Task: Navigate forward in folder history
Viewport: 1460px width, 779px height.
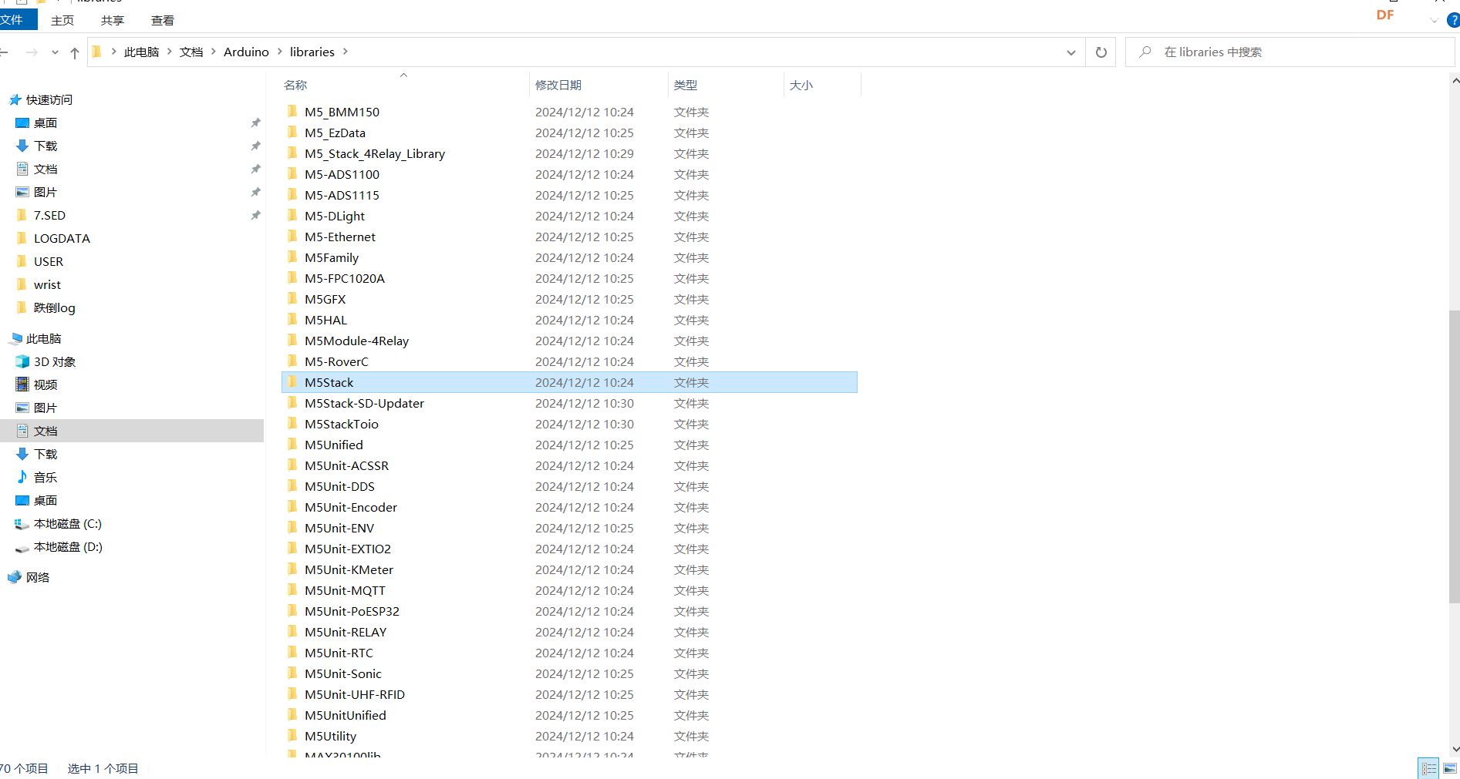Action: (32, 52)
